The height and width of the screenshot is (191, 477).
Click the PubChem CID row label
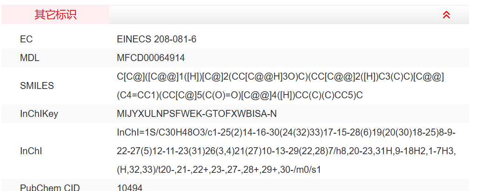[50, 188]
